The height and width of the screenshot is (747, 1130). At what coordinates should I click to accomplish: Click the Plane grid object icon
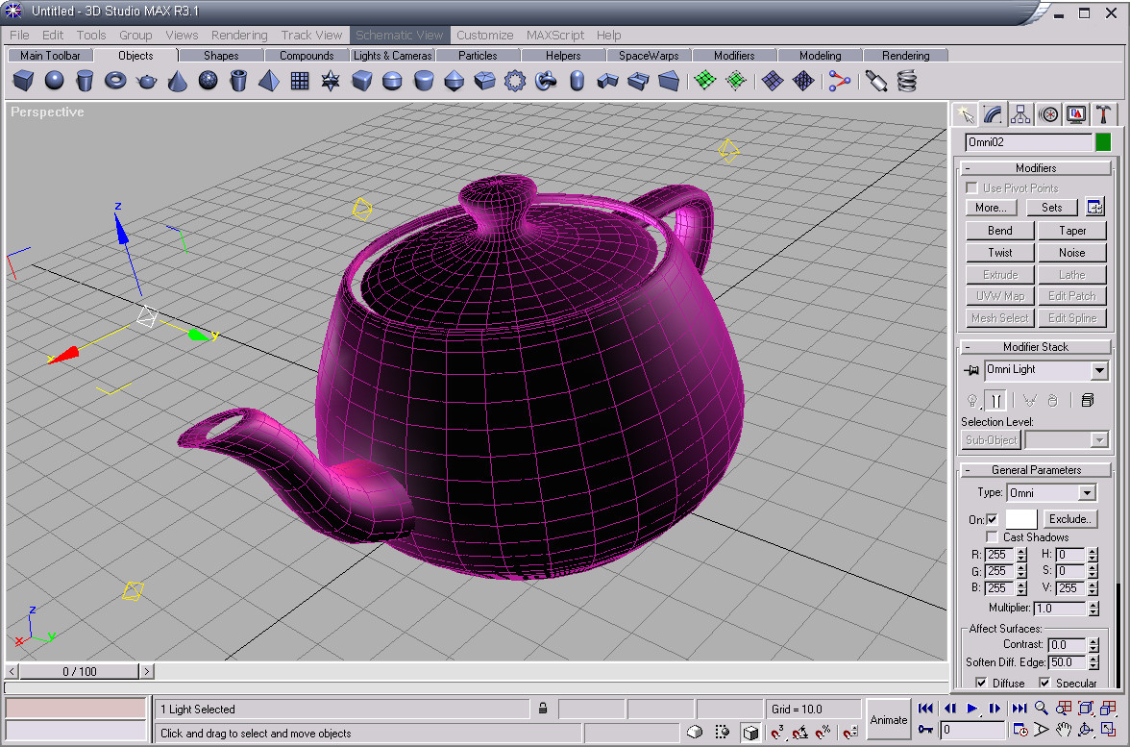[300, 81]
